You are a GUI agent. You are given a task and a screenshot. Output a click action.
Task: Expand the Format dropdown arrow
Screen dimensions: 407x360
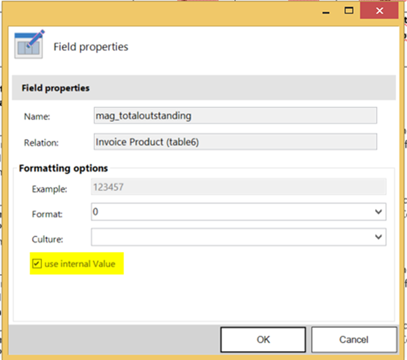(378, 213)
